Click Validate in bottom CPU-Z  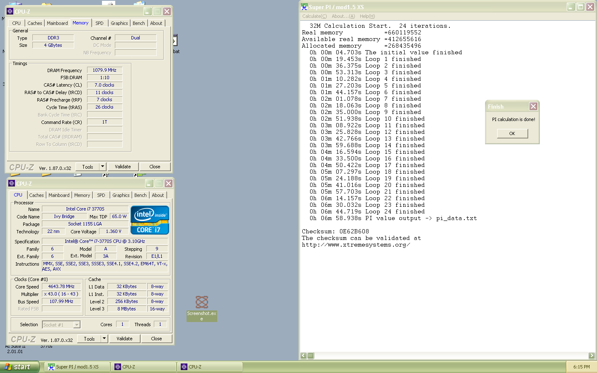124,339
